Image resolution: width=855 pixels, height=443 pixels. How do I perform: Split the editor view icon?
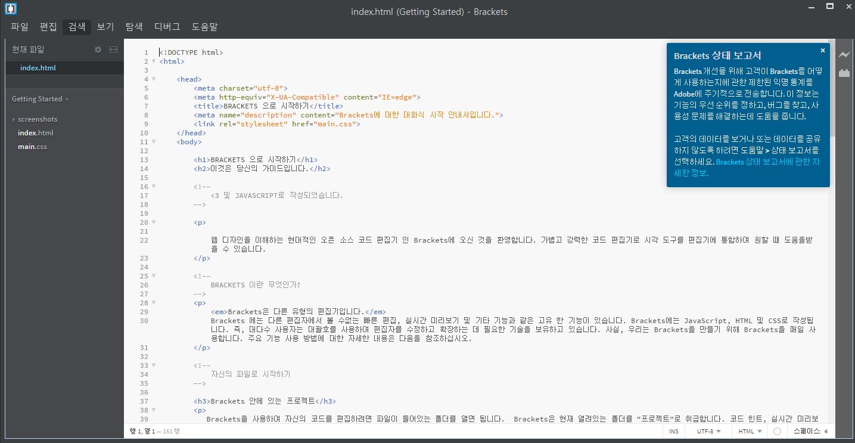[x=113, y=50]
